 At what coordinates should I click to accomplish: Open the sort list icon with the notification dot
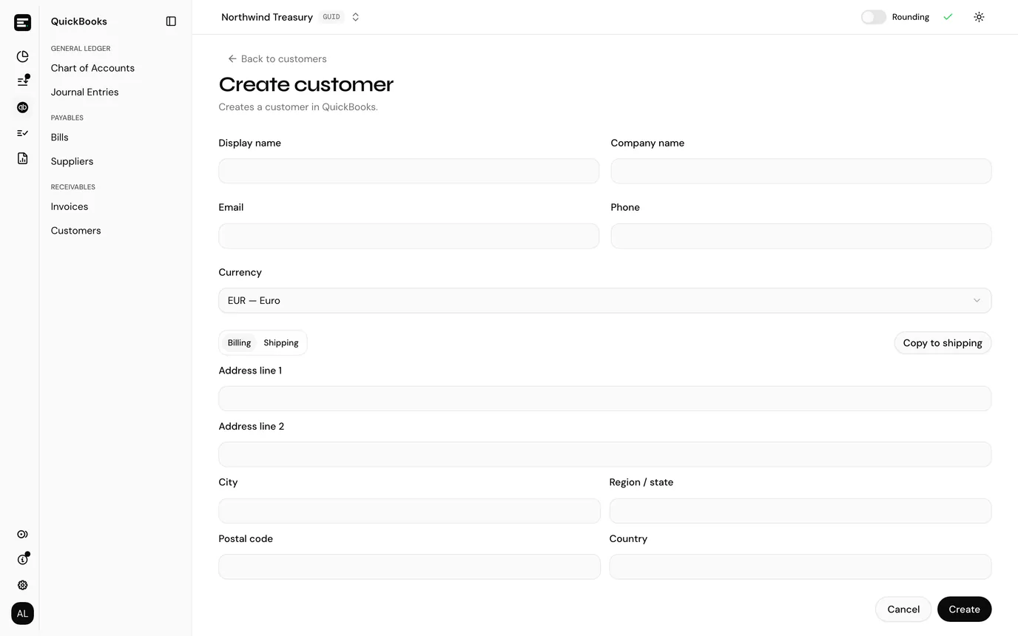pyautogui.click(x=22, y=81)
